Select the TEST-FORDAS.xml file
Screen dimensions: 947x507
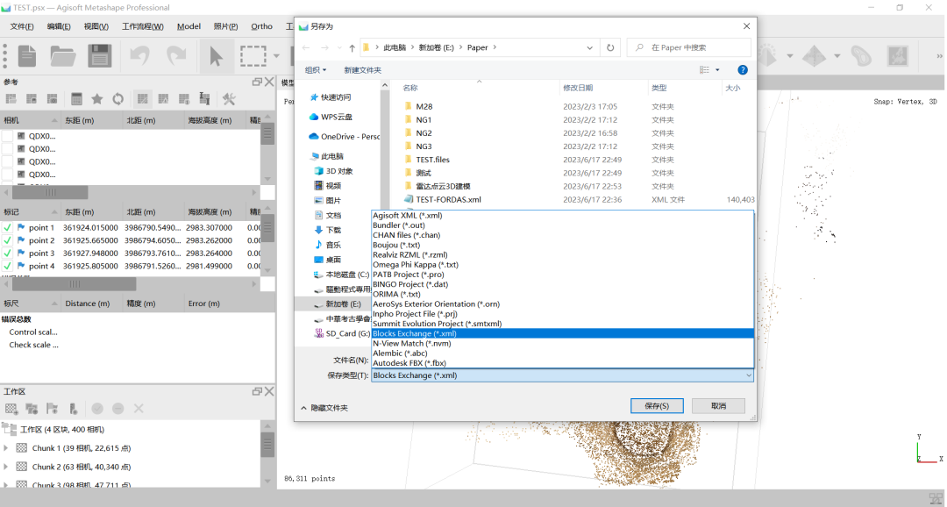coord(448,199)
